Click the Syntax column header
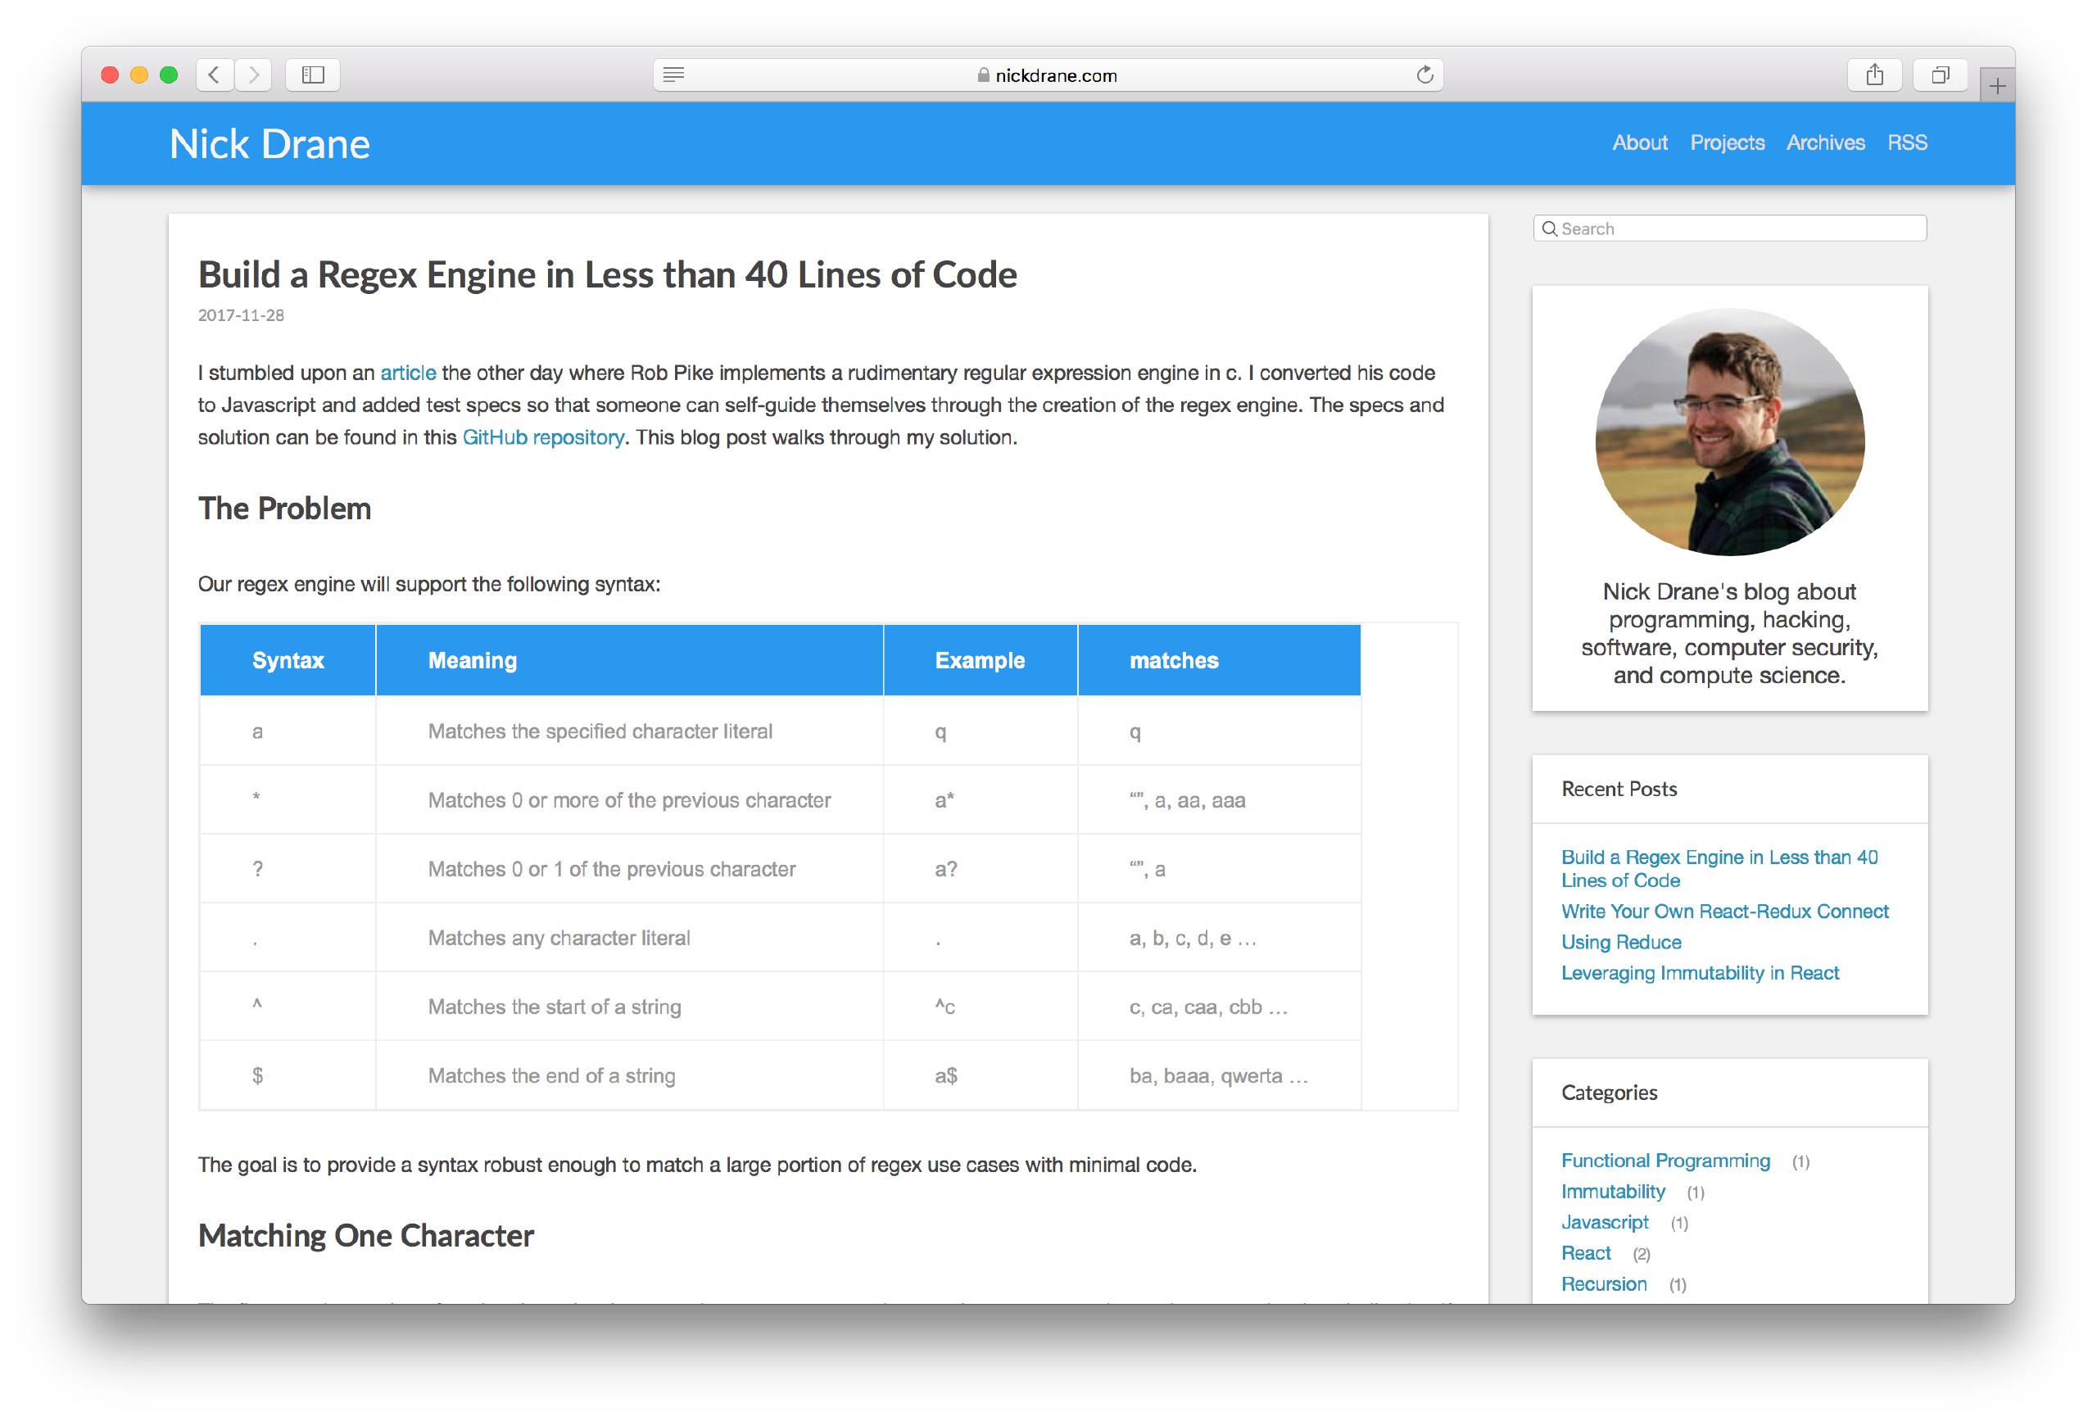Screen dimensions: 2097x1421 [288, 660]
